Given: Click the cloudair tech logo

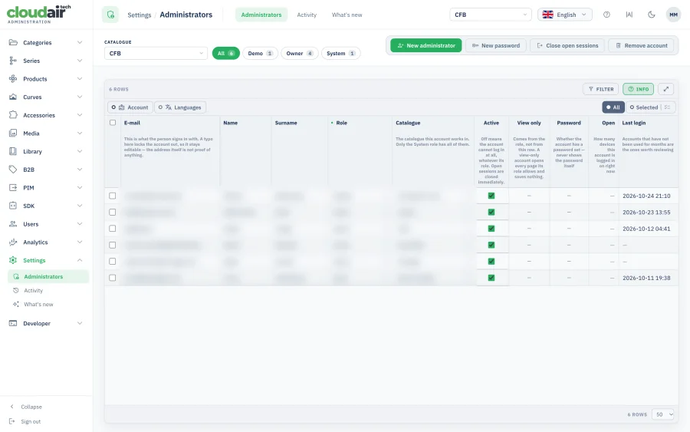Looking at the screenshot, I should 38,14.
